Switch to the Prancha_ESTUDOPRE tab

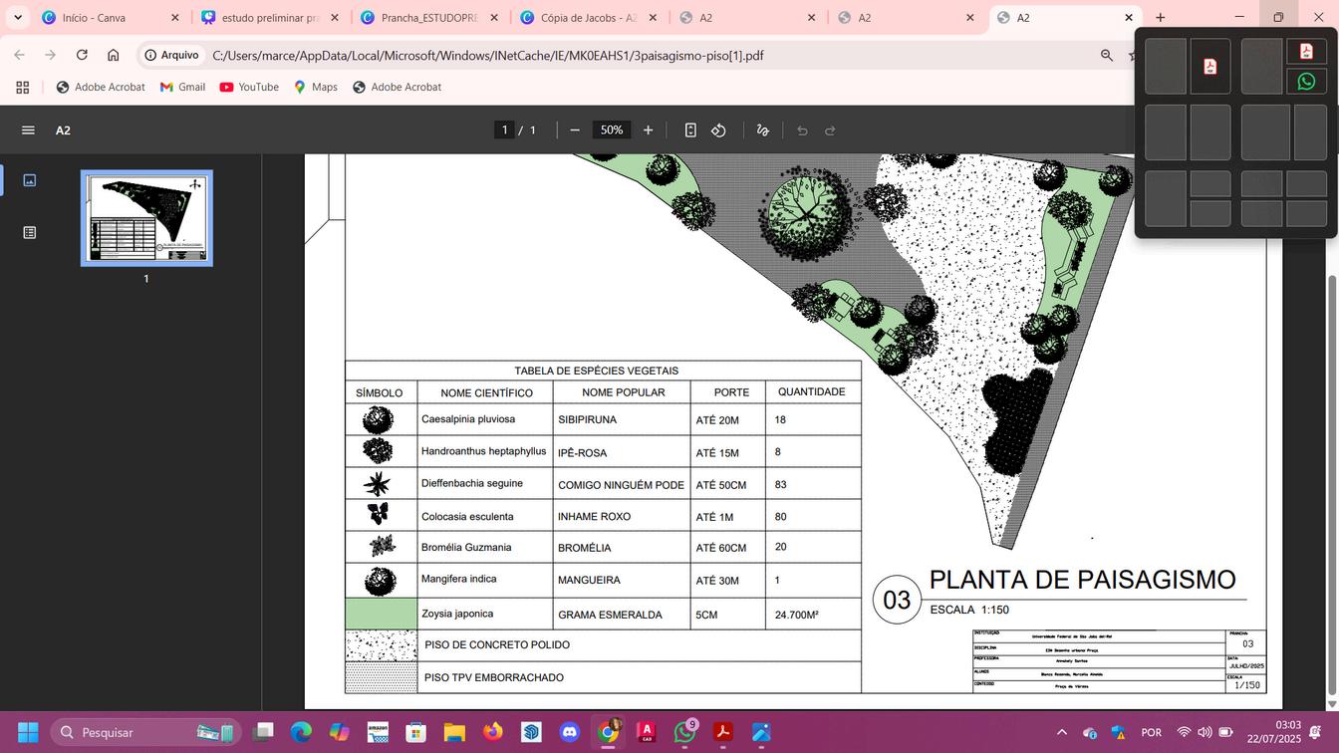[428, 18]
